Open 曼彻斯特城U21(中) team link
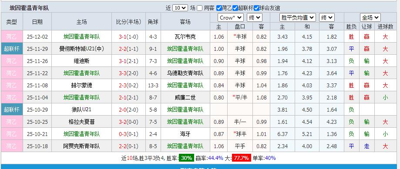Image resolution: width=400 pixels, height=169 pixels. coord(82,49)
